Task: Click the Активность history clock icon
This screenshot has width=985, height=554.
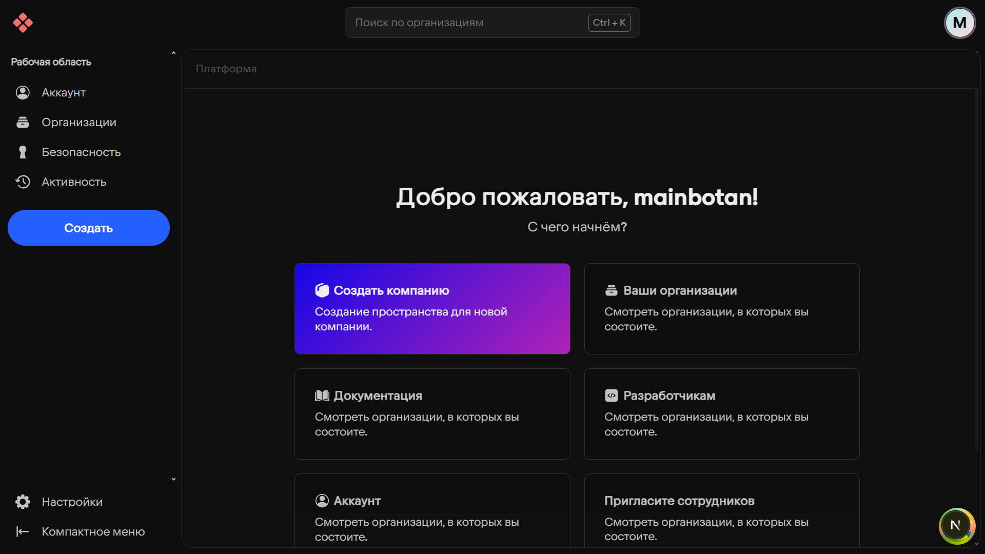Action: coord(23,182)
